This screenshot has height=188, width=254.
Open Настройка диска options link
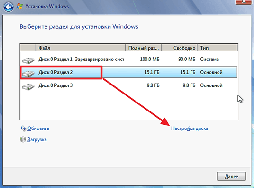click(x=190, y=128)
